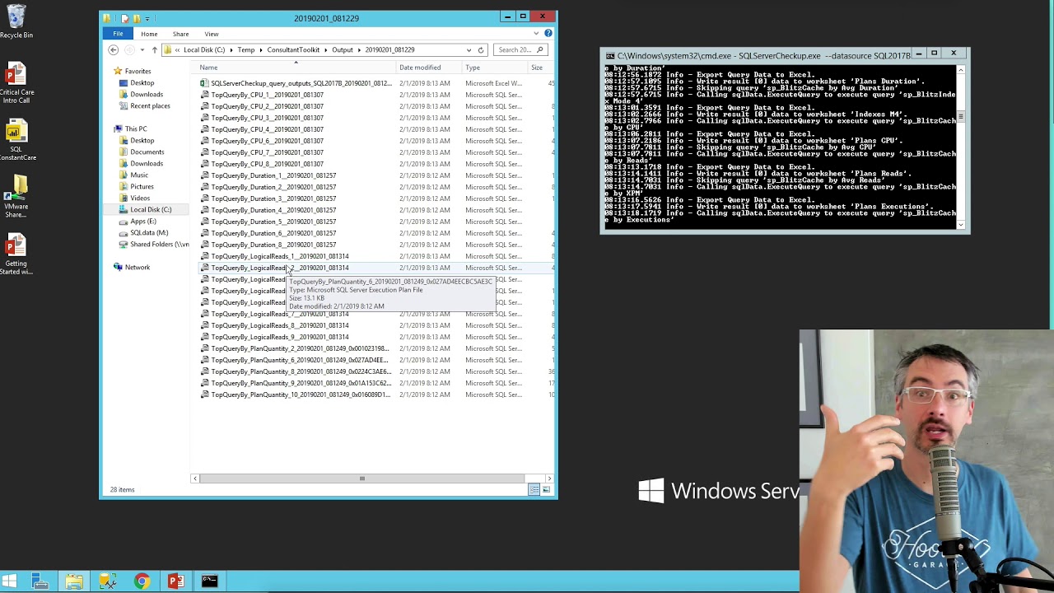The image size is (1054, 593).
Task: Open Getting Started PowerPoint desktop file
Action: [x=16, y=254]
